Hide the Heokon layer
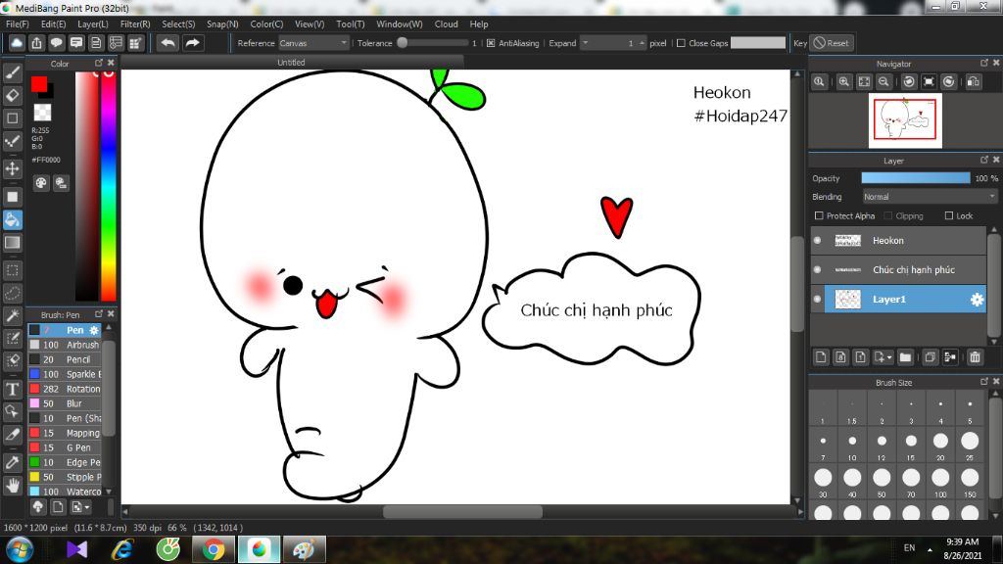The width and height of the screenshot is (1003, 564). point(818,241)
